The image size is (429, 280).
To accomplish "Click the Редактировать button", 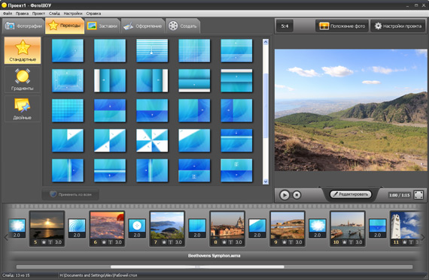I will (351, 194).
